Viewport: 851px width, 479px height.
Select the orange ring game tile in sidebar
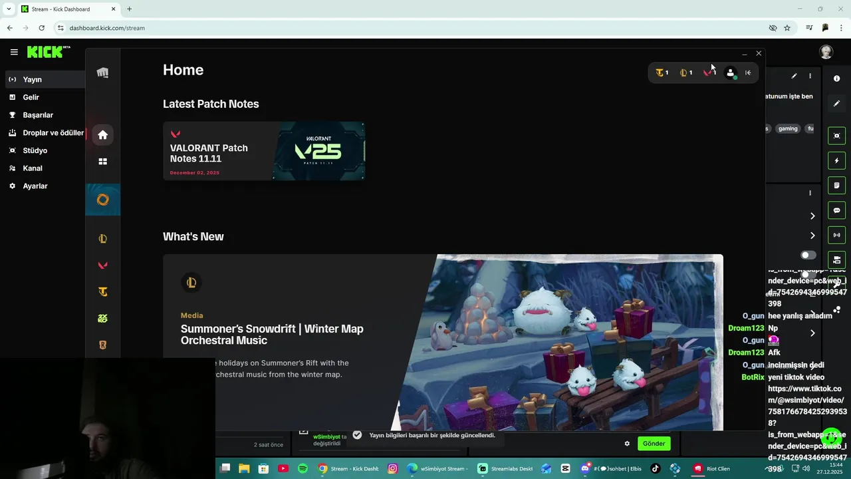102,200
